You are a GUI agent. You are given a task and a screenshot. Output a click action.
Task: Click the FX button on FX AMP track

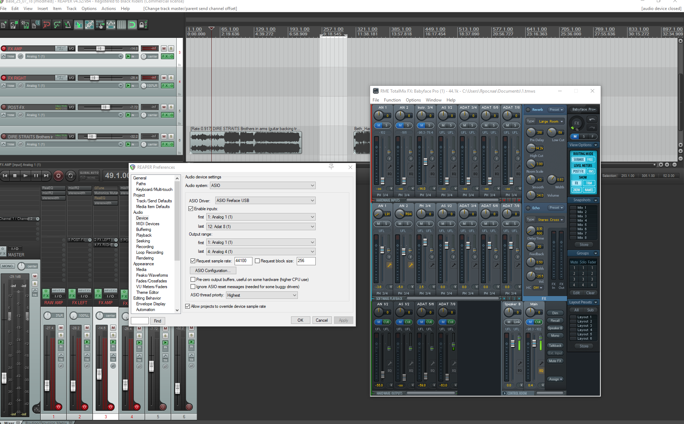pyautogui.click(x=165, y=56)
